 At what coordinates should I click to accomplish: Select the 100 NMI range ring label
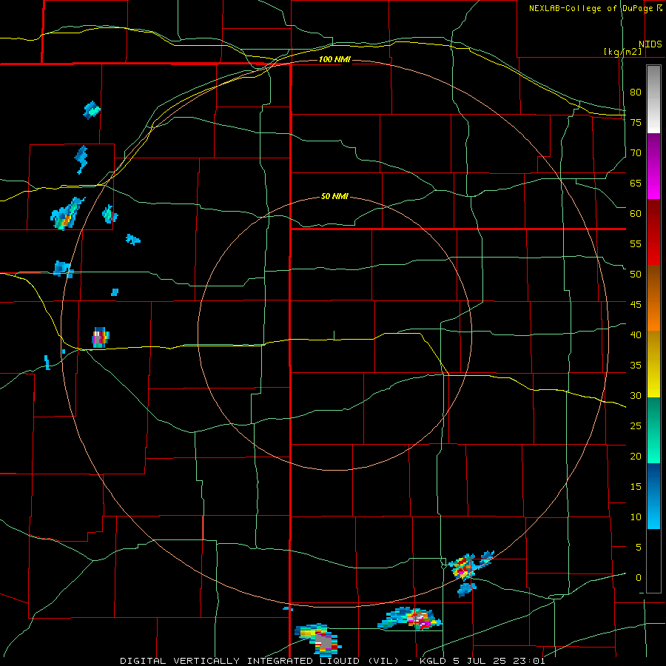pyautogui.click(x=334, y=59)
